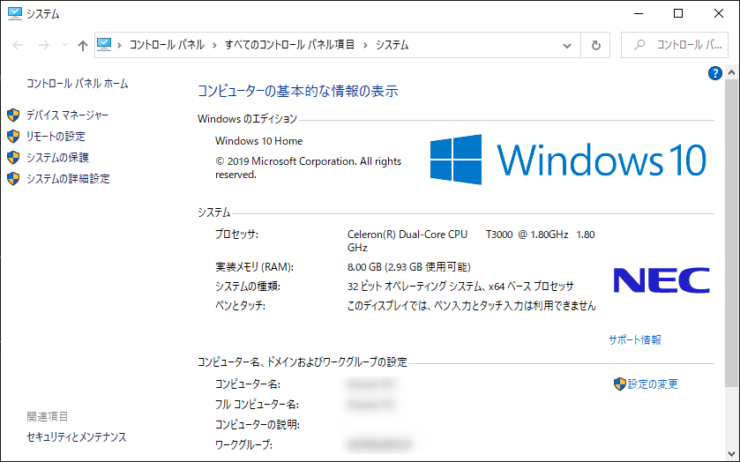
Task: Refresh the page with the refresh button
Action: [x=595, y=45]
